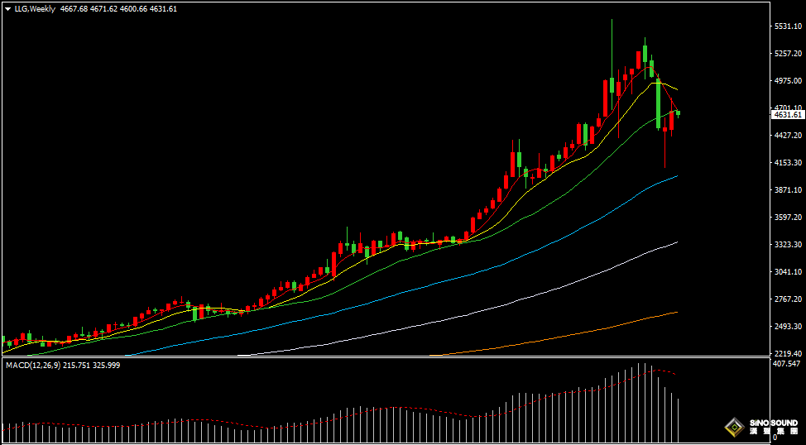This screenshot has height=445, width=806.
Task: Click the OHLC values in chart header
Action: coord(118,9)
